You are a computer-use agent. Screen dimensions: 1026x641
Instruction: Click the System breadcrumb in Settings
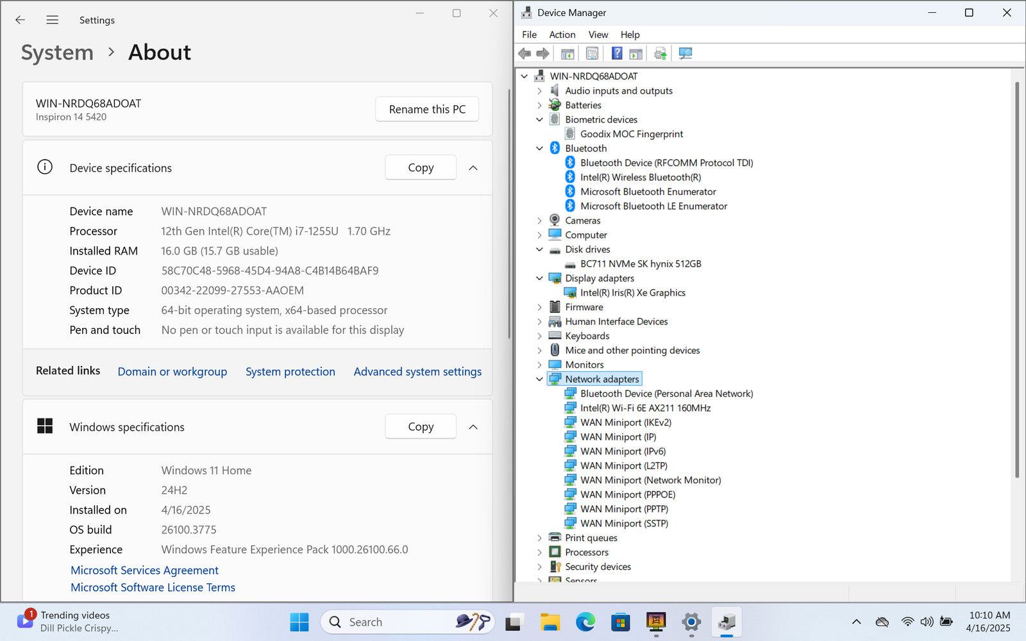pyautogui.click(x=57, y=53)
